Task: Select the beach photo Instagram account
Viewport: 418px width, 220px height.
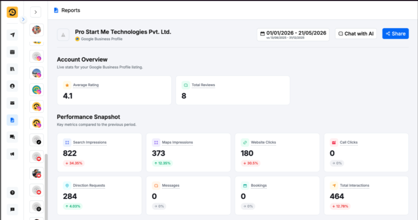Action: pyautogui.click(x=36, y=73)
